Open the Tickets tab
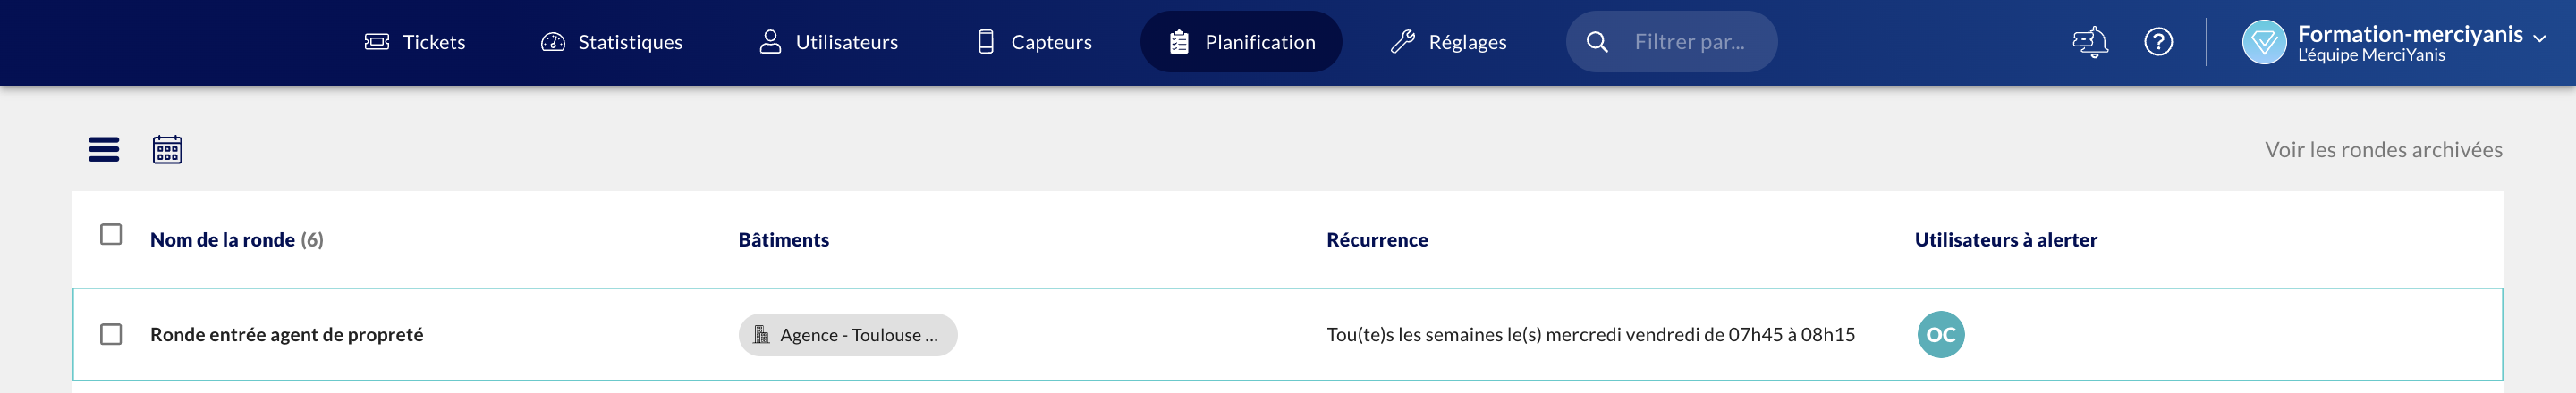 tap(415, 42)
